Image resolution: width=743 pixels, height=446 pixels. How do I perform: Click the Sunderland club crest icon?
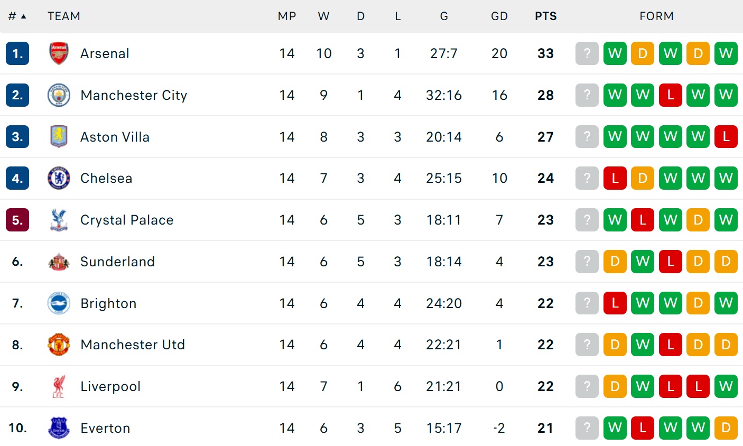[x=59, y=262]
